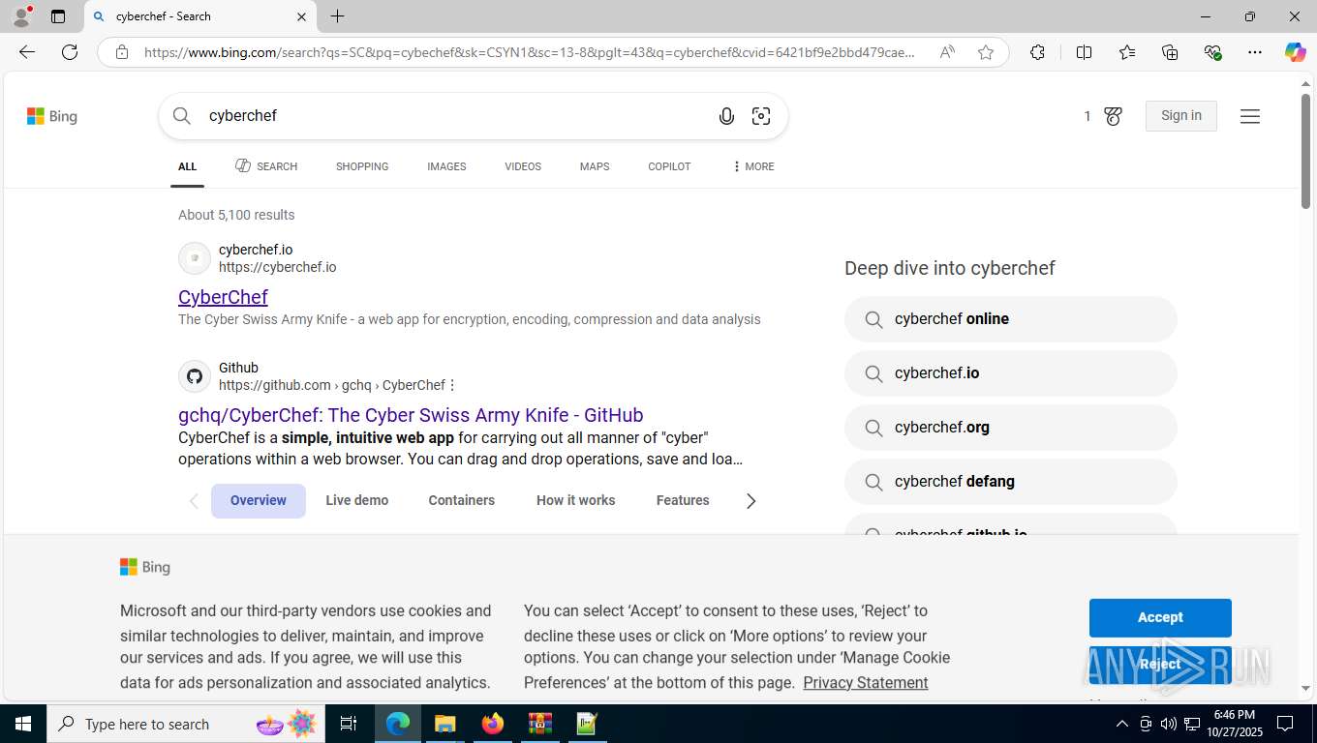1317x743 pixels.
Task: Open Collections icon in toolbar
Action: tap(1170, 52)
